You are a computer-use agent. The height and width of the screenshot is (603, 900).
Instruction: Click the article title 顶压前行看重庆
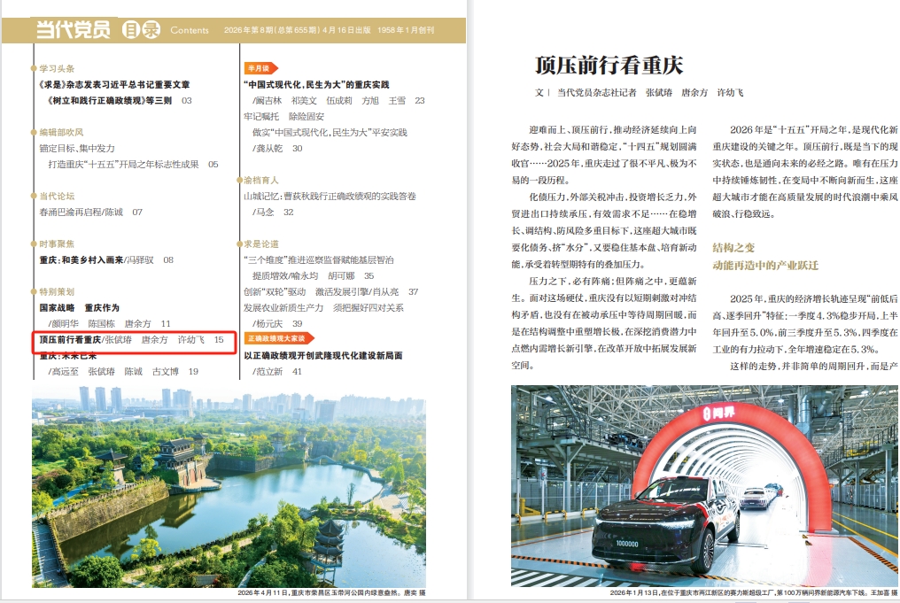tap(609, 66)
